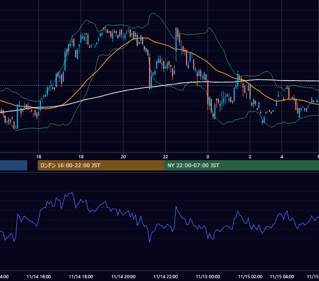
Task: Click the '20' hour label on price chart axis
Action: 123,157
